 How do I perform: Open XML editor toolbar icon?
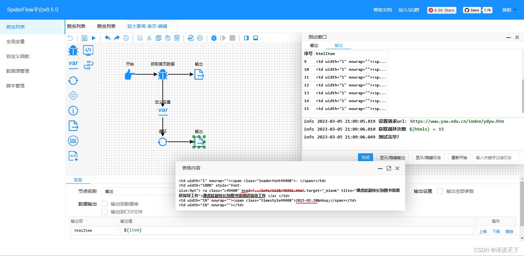(191, 38)
